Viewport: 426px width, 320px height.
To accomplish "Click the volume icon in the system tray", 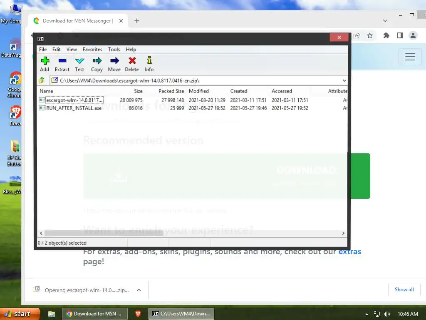I will click(387, 314).
